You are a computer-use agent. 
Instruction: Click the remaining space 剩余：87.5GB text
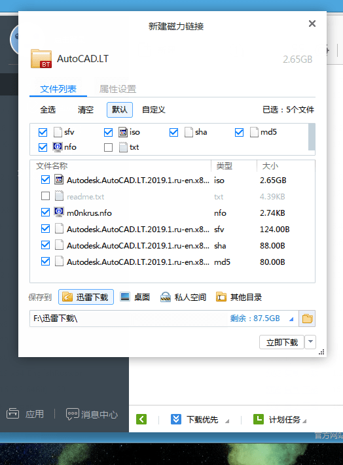click(255, 319)
